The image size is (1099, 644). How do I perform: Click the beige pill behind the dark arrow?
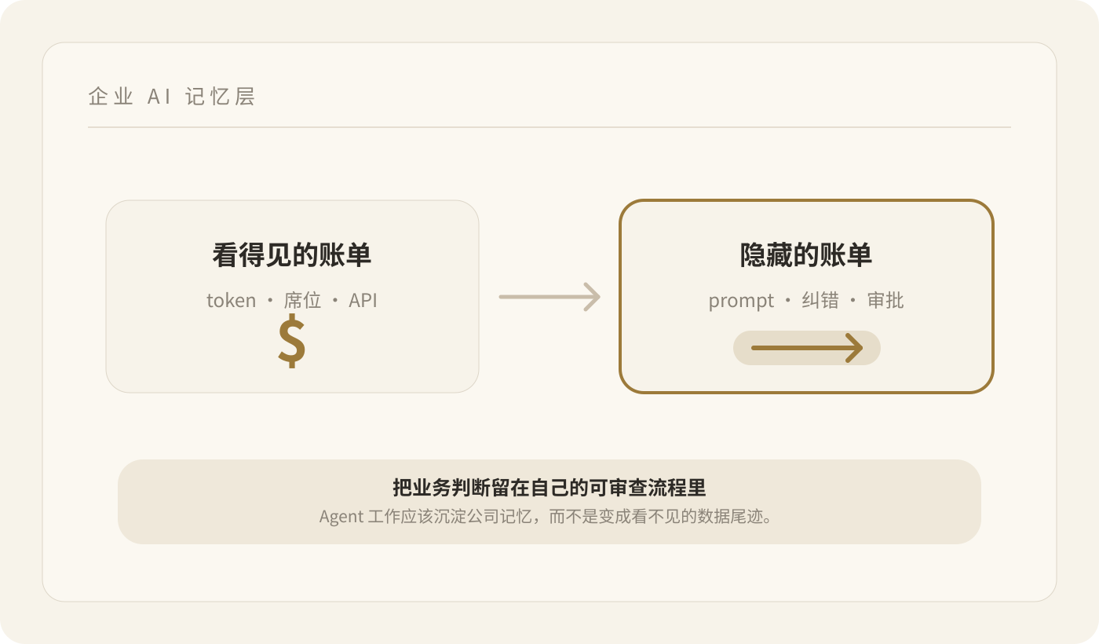[x=807, y=348]
